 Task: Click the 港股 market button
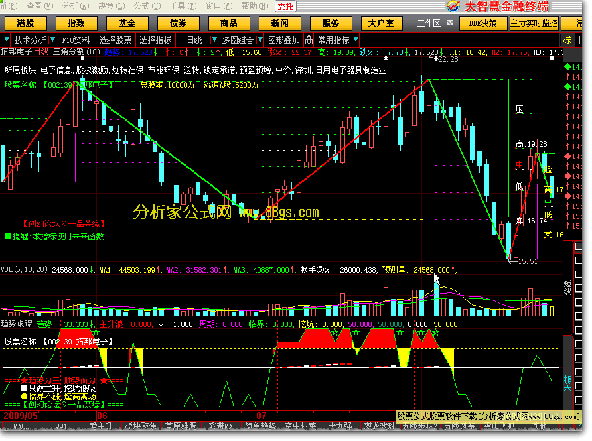click(26, 23)
